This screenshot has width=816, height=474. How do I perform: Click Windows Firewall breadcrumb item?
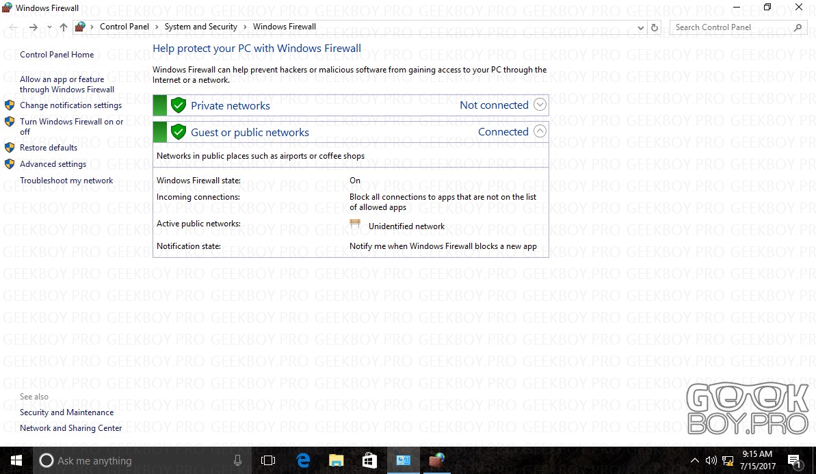284,27
